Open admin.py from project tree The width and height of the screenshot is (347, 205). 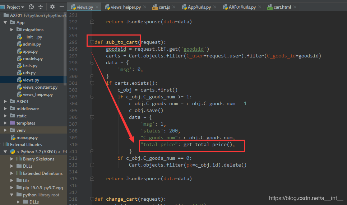point(32,44)
